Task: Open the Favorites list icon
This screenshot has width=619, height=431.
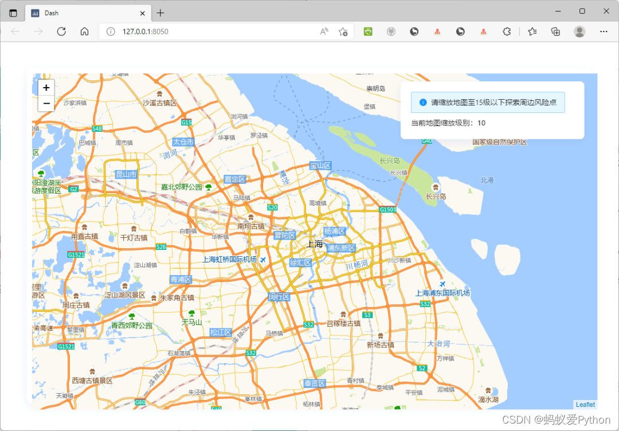Action: (x=532, y=32)
